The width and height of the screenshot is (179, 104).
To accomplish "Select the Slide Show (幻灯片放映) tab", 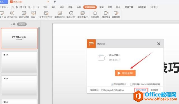I will pos(90,7).
